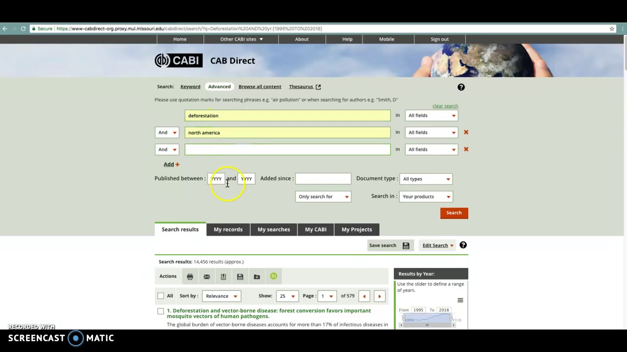
Task: Change And operator on the empty row
Action: (x=167, y=150)
